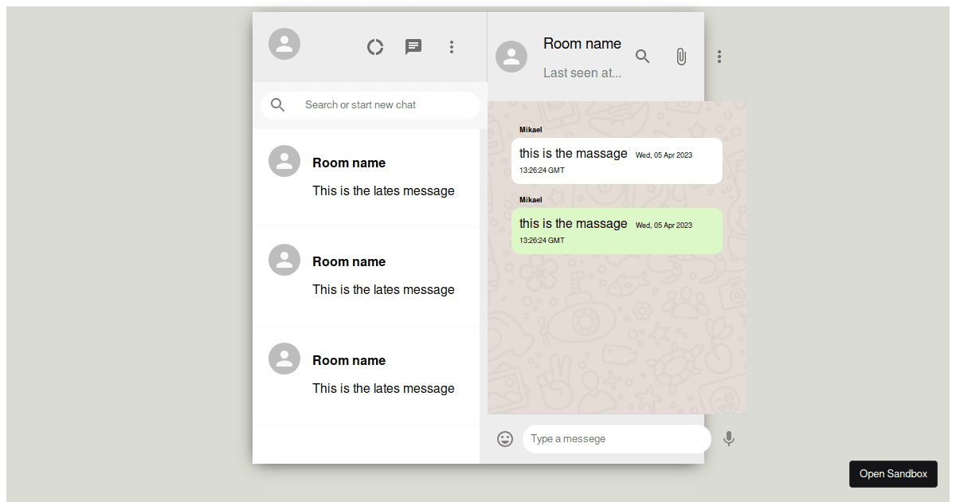The height and width of the screenshot is (502, 956).
Task: Focus the 'Search or start new chat' field
Action: [382, 105]
